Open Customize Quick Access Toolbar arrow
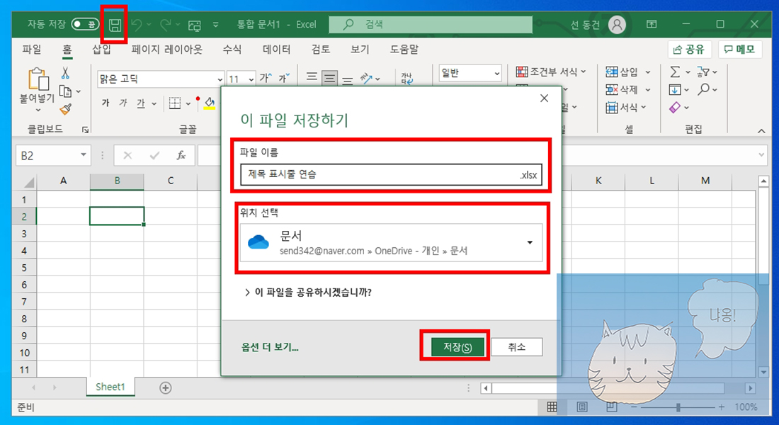The width and height of the screenshot is (779, 425). 215,24
